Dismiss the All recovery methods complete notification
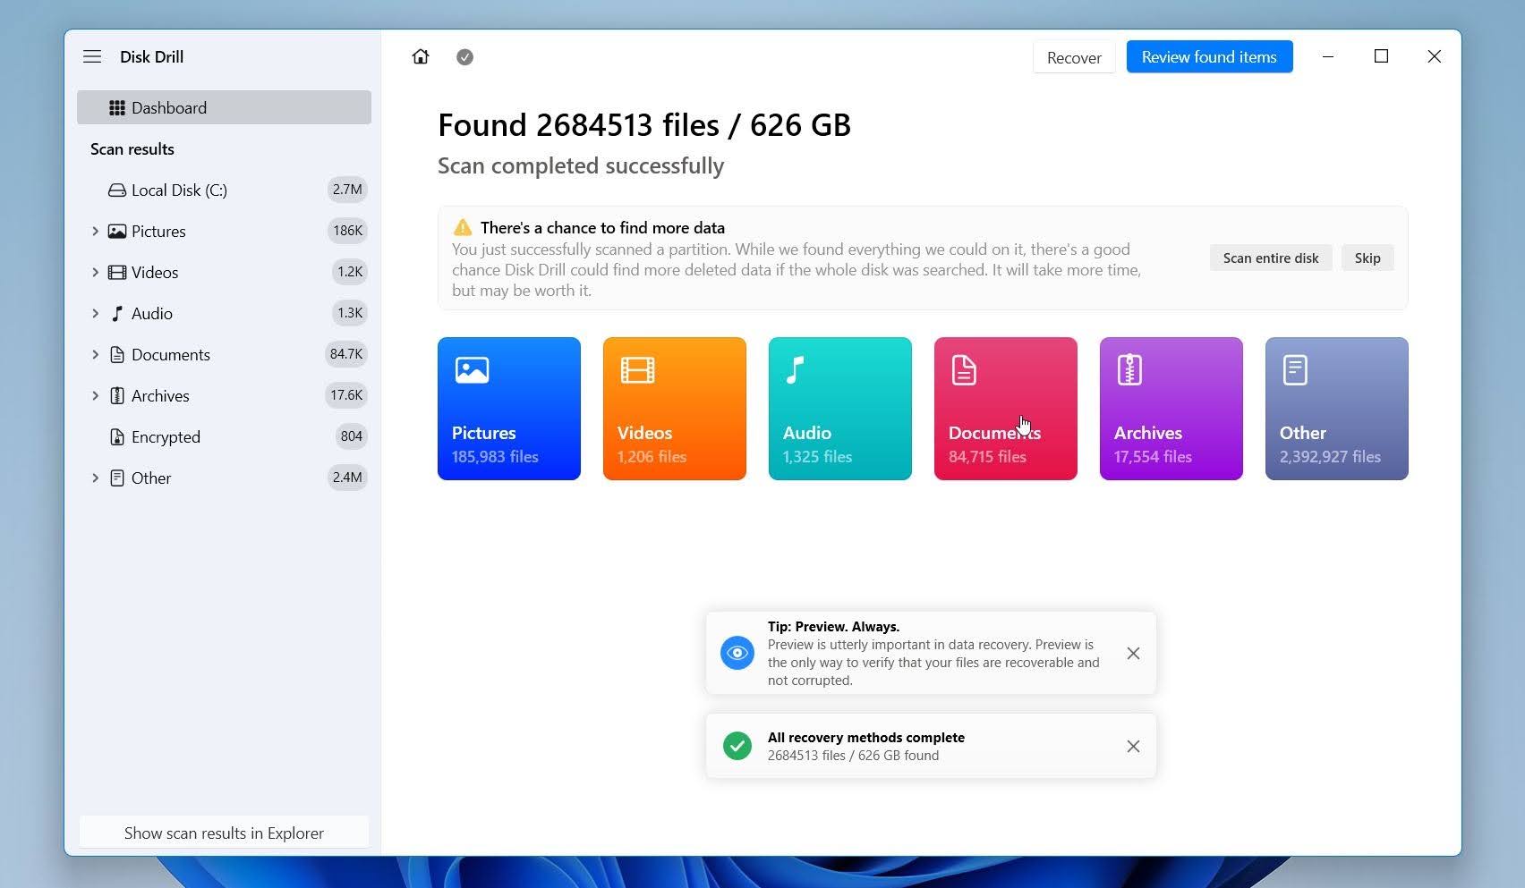The height and width of the screenshot is (888, 1525). [x=1133, y=747]
